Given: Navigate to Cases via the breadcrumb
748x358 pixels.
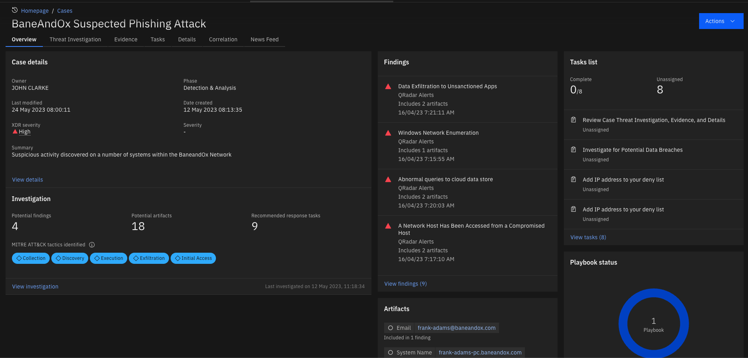Looking at the screenshot, I should point(64,10).
